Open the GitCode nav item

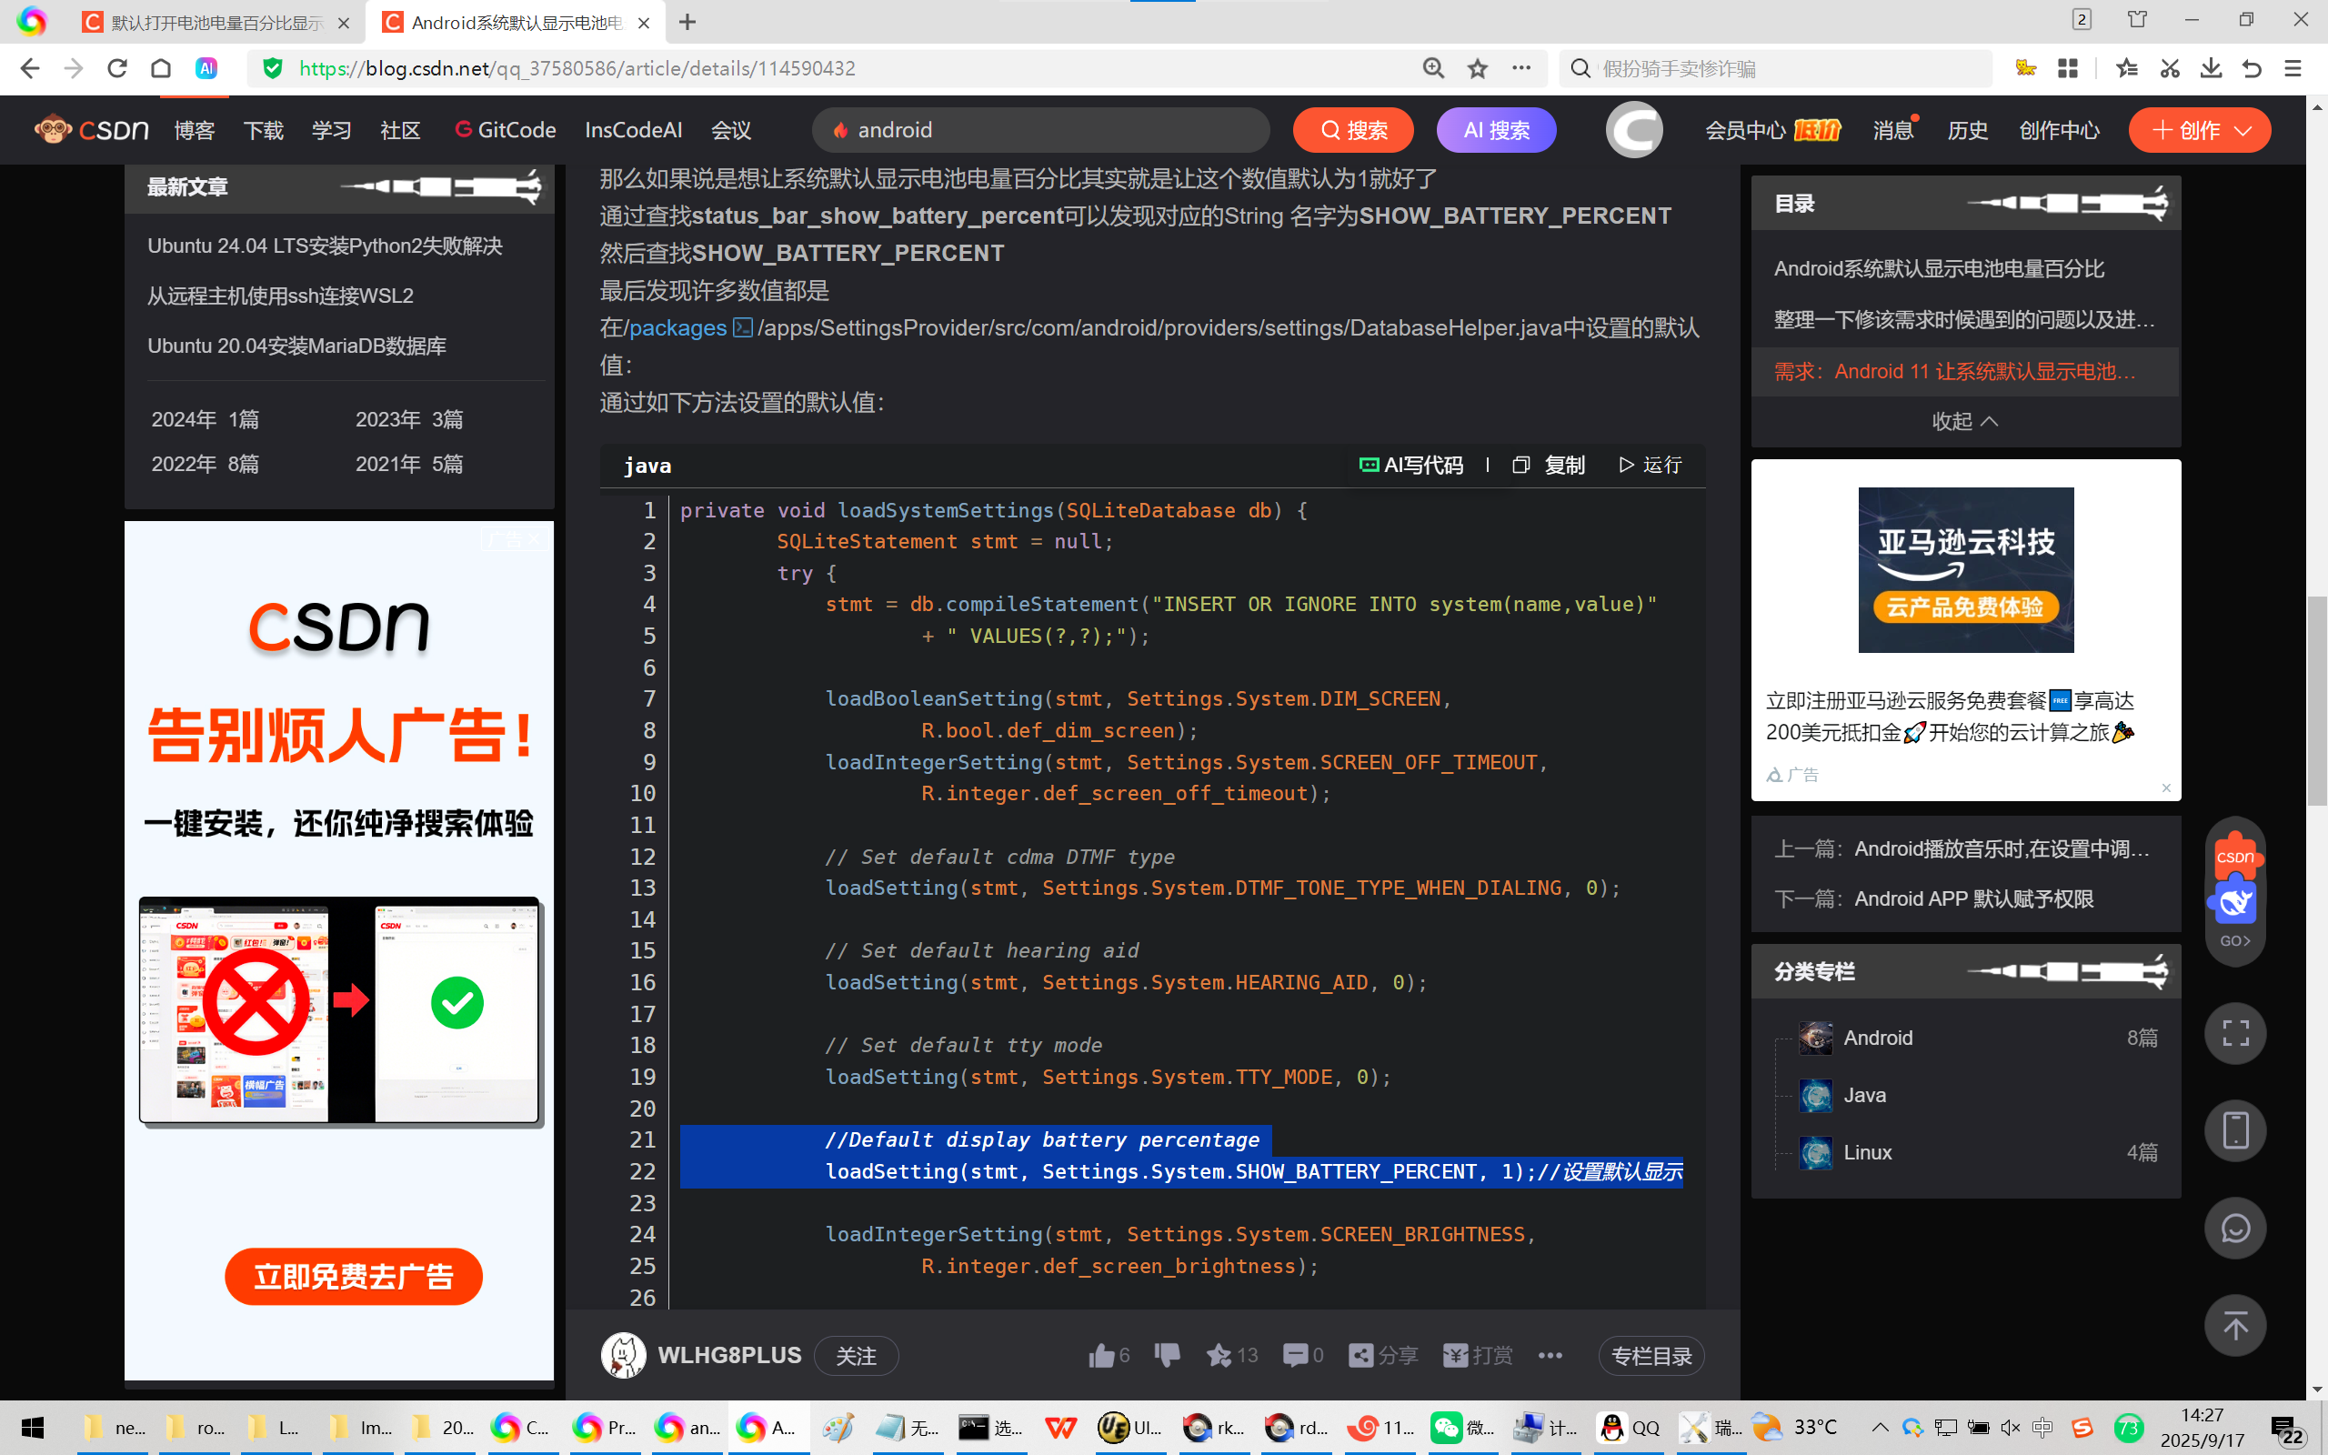click(505, 130)
